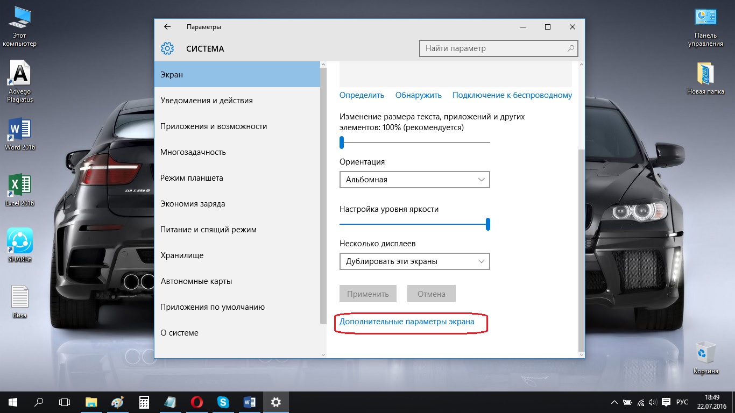Switch to Word on the taskbar
Viewport: 735px width, 413px height.
pyautogui.click(x=249, y=402)
